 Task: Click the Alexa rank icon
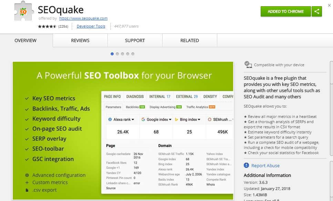(110, 120)
